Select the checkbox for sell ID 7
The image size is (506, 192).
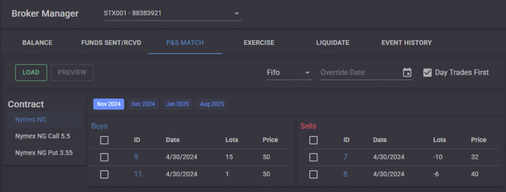click(313, 157)
